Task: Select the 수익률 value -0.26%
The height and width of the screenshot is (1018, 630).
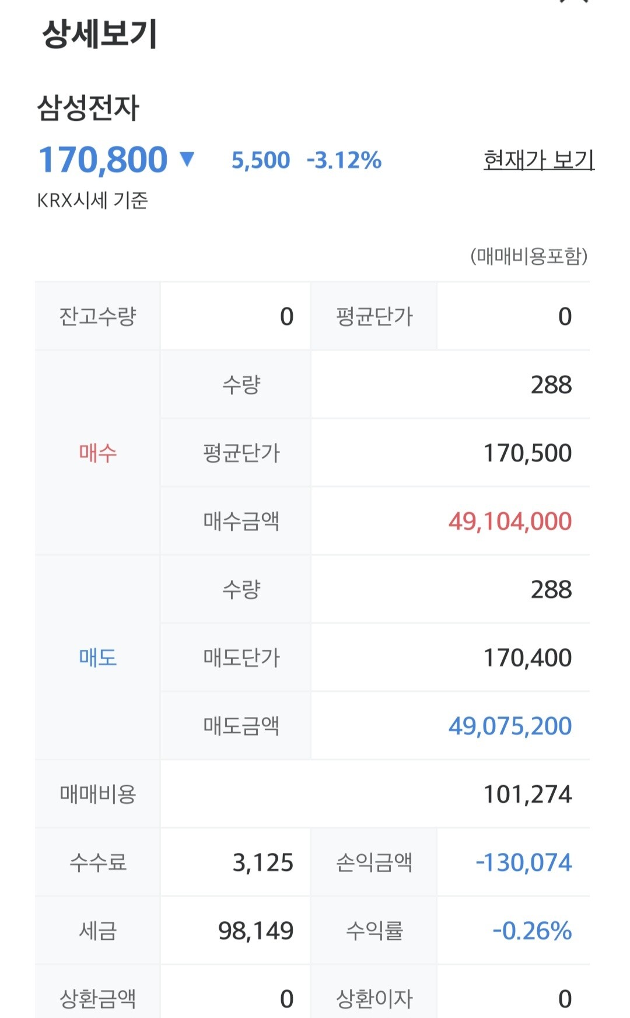Action: click(532, 930)
